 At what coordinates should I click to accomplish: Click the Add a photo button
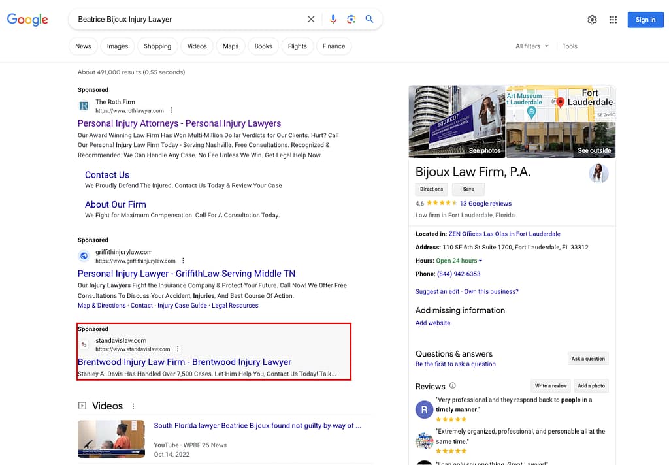(591, 386)
